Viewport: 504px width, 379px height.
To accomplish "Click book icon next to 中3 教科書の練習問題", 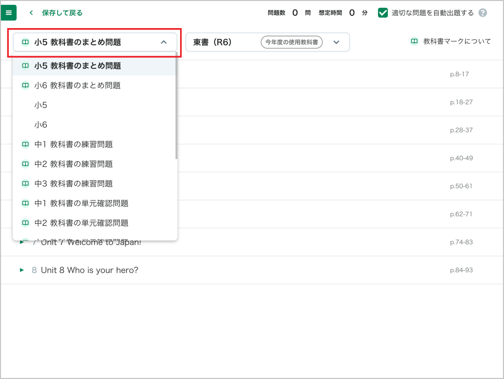I will click(x=25, y=183).
